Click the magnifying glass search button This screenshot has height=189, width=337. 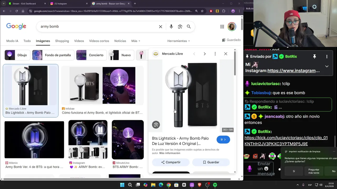click(x=189, y=27)
